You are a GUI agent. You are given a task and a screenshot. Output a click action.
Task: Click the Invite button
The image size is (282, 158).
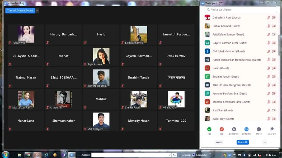pos(219,142)
